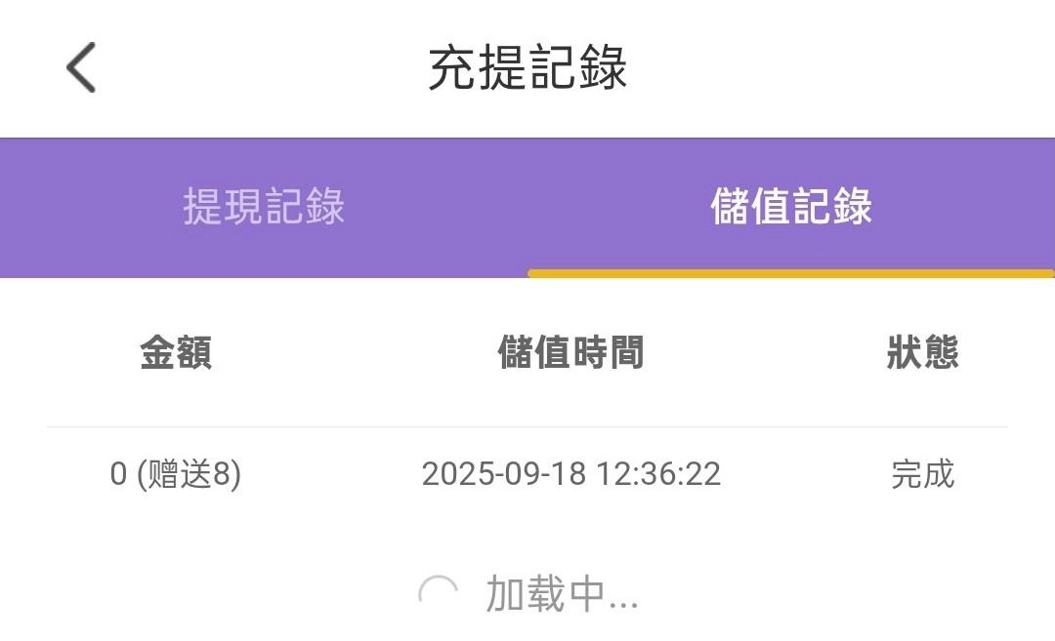Click the 儲值 characters in the active tab
This screenshot has height=641, width=1055.
(x=750, y=207)
